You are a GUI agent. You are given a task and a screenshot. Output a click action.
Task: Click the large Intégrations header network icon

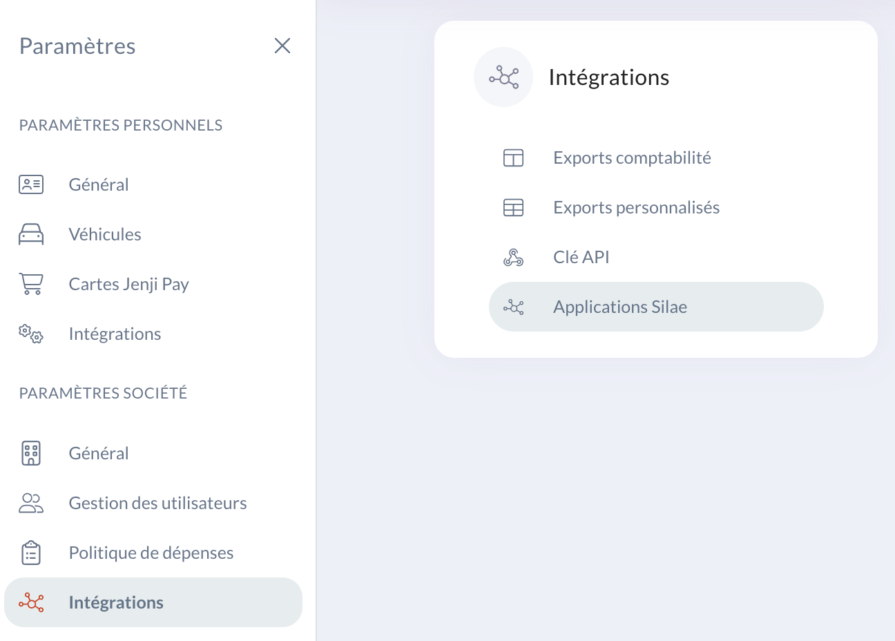(503, 77)
